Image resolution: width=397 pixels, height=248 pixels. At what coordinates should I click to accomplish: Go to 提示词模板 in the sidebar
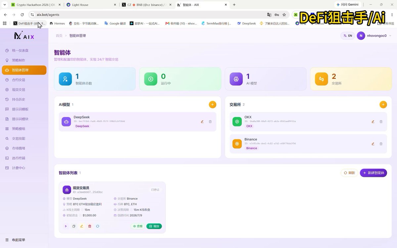24,109
